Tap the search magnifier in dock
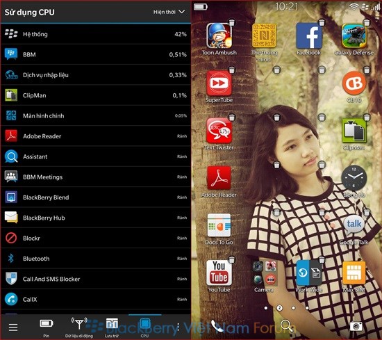382x340 pixels. 286,326
